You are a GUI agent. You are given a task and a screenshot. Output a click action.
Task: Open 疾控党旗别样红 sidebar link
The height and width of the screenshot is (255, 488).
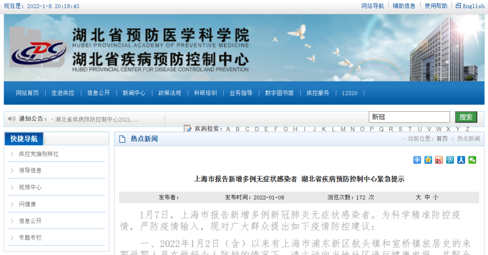38,154
